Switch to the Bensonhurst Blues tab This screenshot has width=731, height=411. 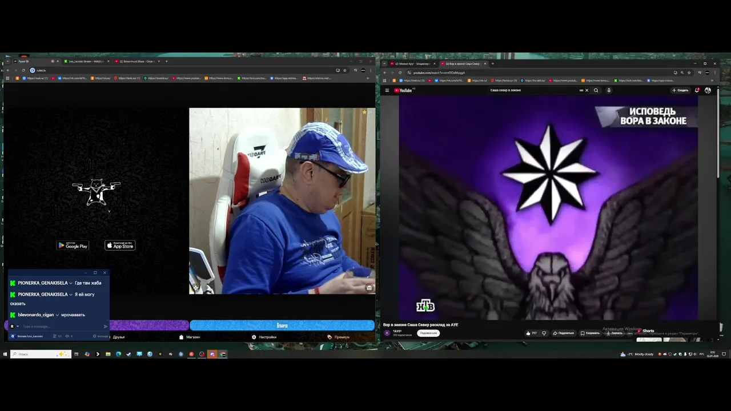(x=136, y=61)
